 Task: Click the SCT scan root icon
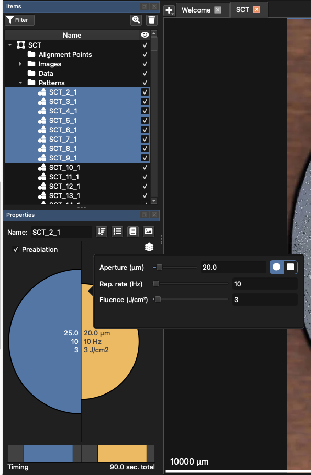(x=21, y=45)
